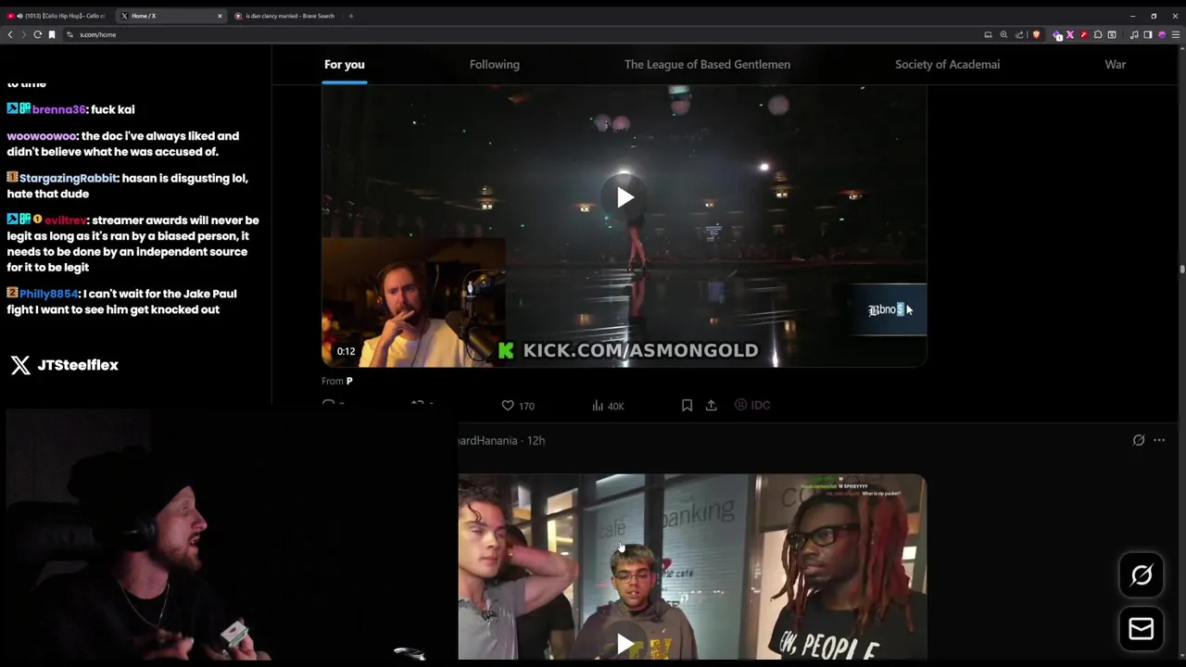
Task: Open the floating Grok button
Action: coord(1142,575)
